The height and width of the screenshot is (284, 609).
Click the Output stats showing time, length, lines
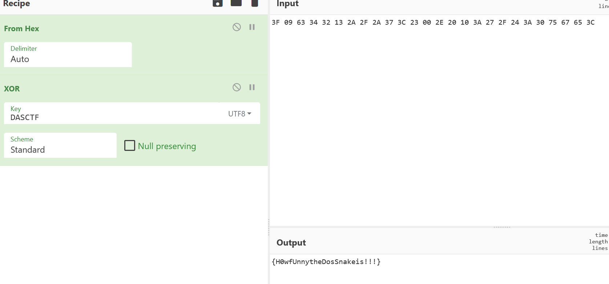coord(598,242)
